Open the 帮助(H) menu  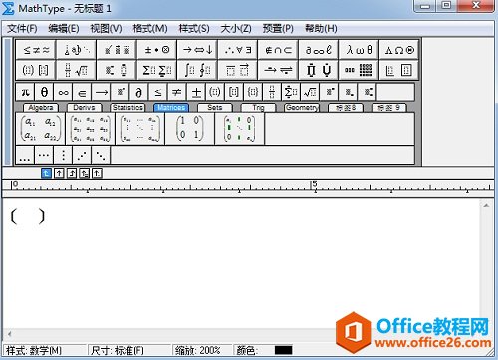(x=321, y=29)
